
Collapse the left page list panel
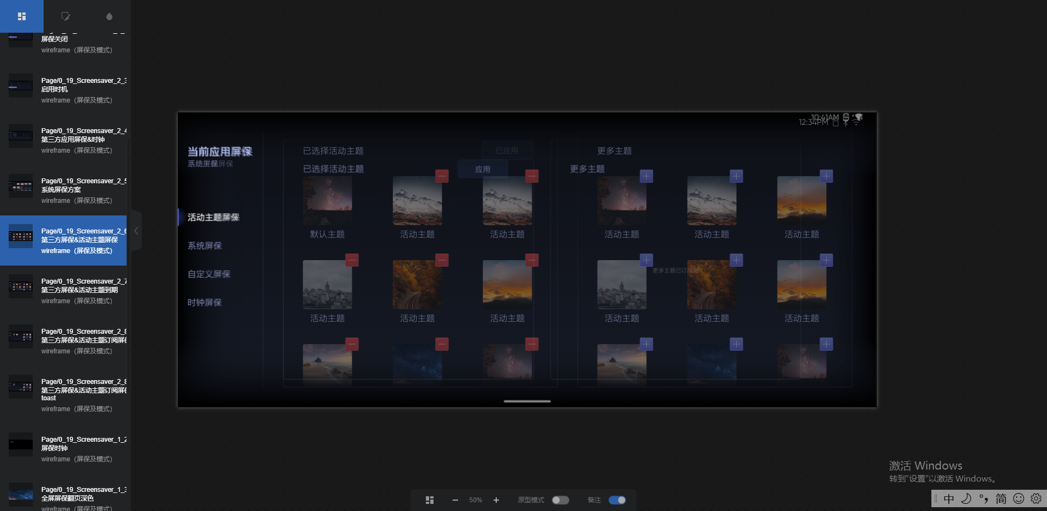coord(136,231)
